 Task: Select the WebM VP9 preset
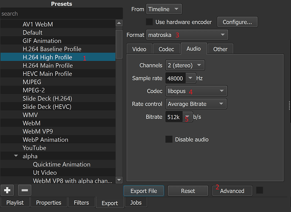click(x=58, y=131)
